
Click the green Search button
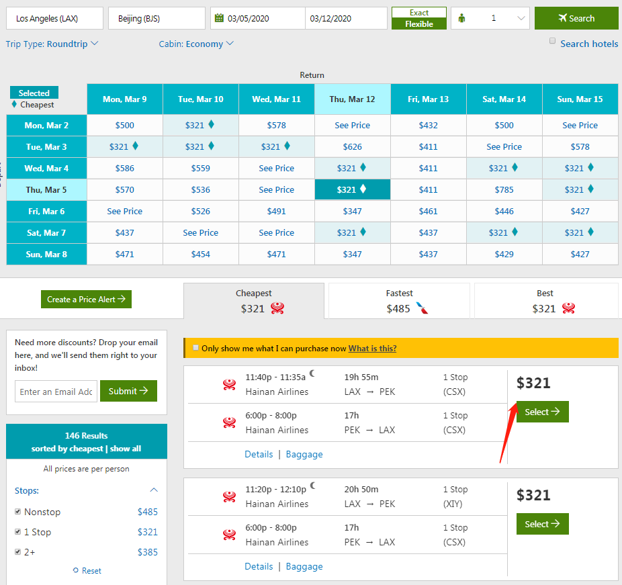coord(576,18)
